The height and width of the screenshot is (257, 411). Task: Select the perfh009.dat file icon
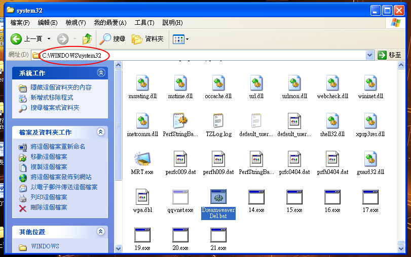(x=218, y=159)
